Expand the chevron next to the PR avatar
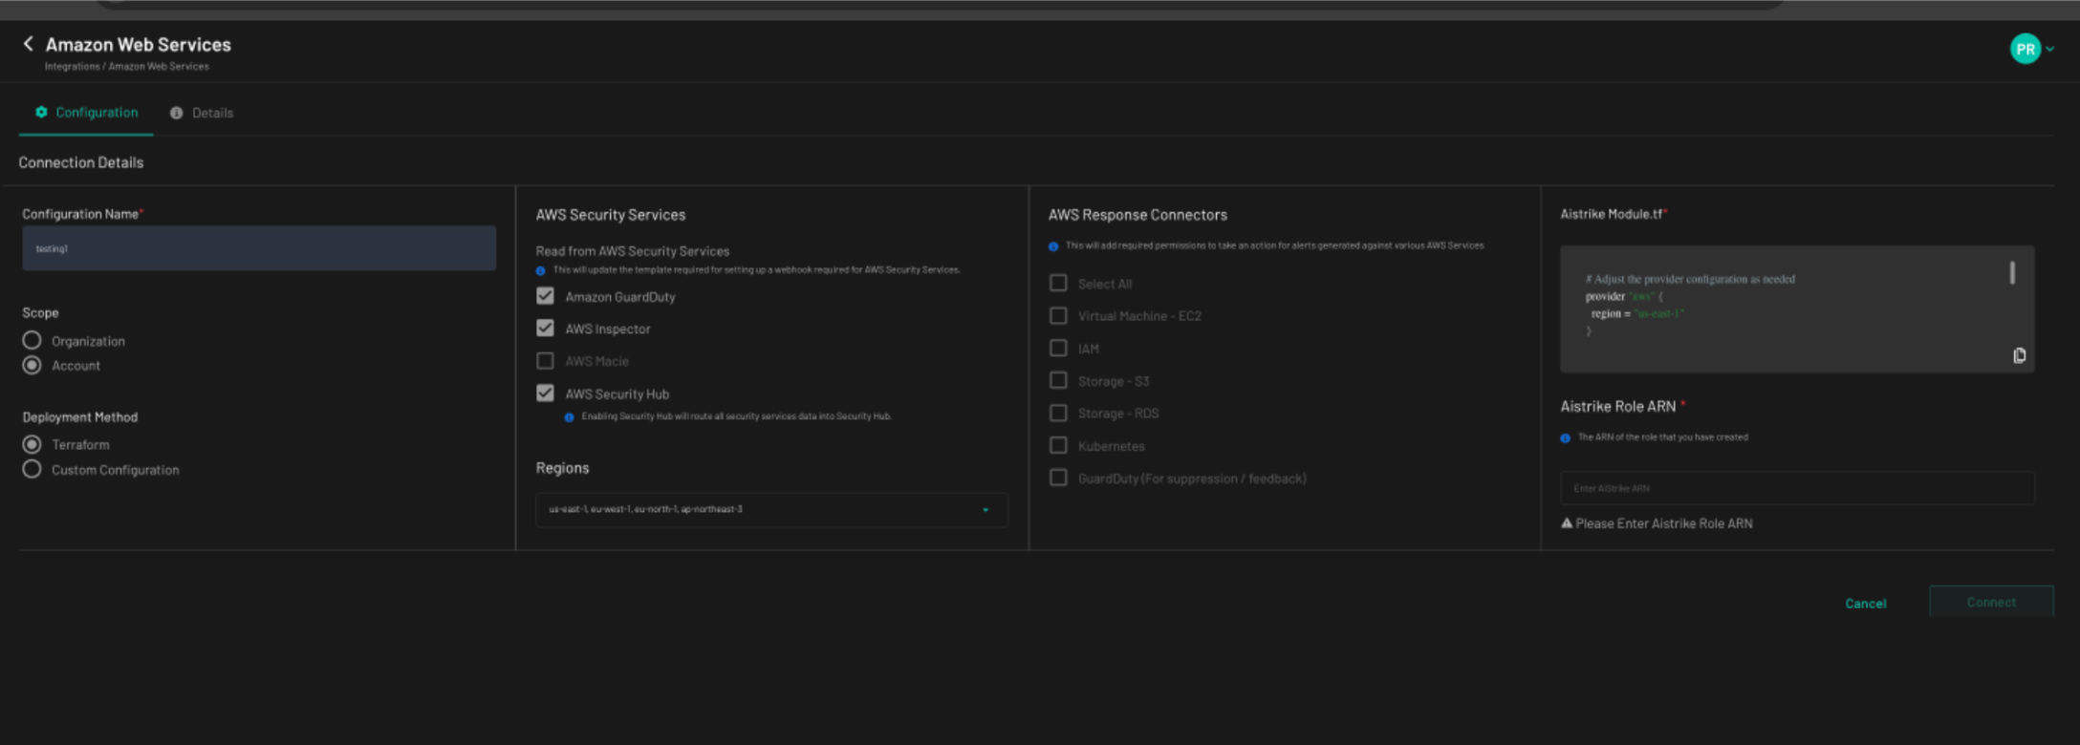The image size is (2080, 745). coord(2049,49)
